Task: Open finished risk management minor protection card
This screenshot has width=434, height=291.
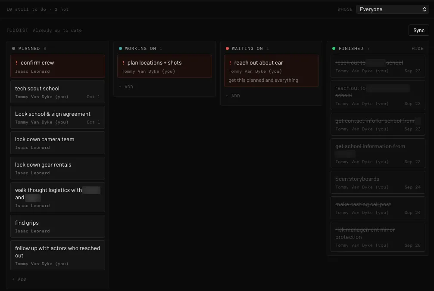Action: point(378,237)
